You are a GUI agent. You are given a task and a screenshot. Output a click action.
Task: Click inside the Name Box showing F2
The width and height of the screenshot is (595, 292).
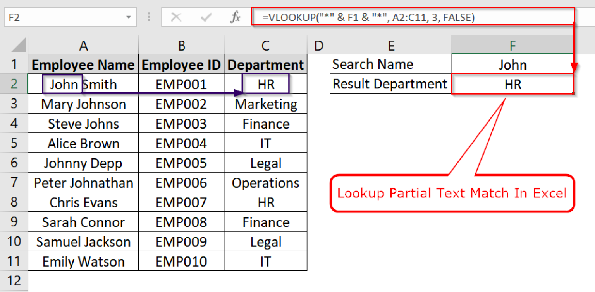(x=58, y=17)
